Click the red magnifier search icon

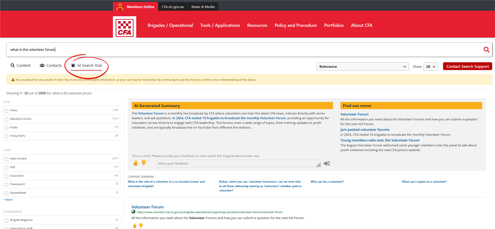coord(486,49)
